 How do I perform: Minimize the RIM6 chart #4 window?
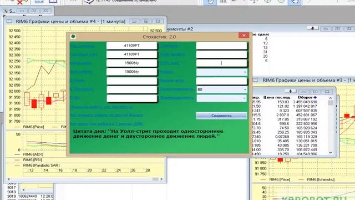[134, 21]
